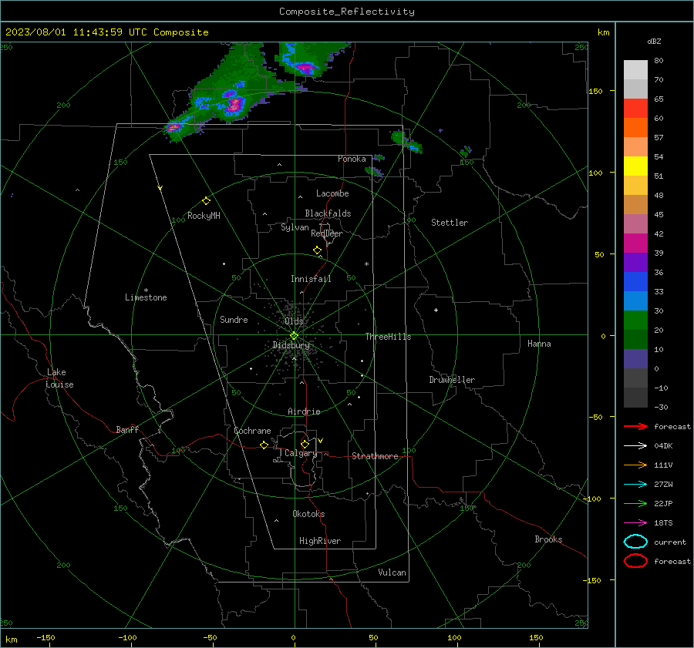The width and height of the screenshot is (694, 648).
Task: Select the yellow diamond marker below Cochrane
Action: click(264, 445)
